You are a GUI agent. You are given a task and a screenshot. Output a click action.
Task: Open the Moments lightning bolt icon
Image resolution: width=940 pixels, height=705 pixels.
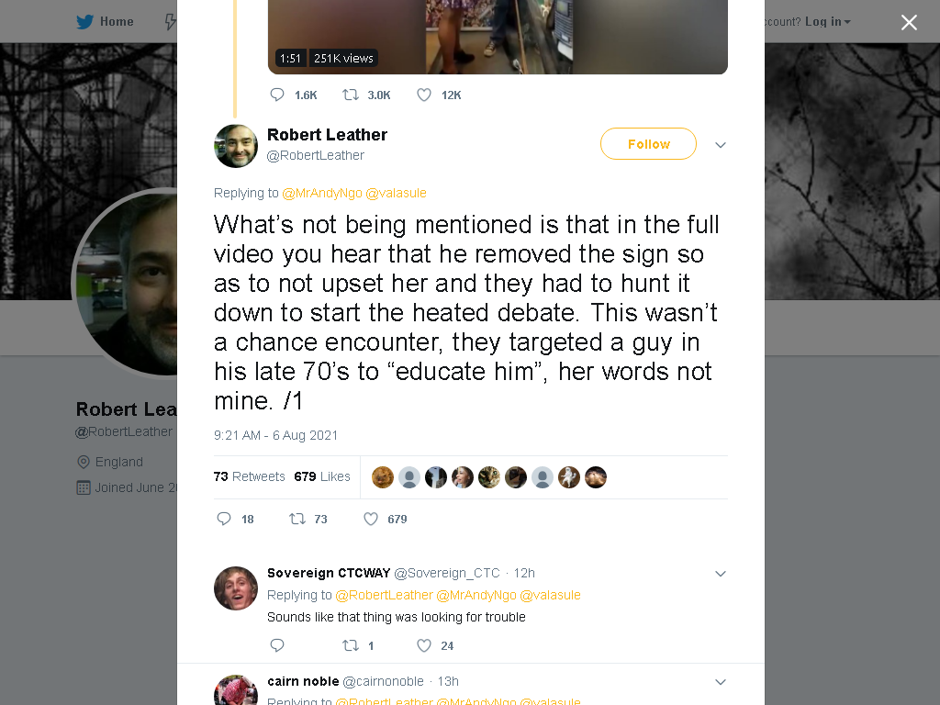[170, 22]
